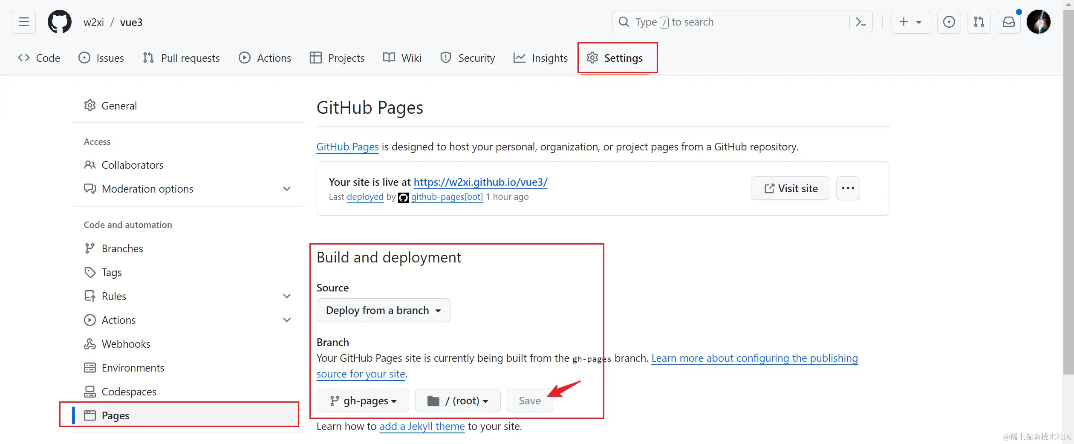The image size is (1074, 444).
Task: Open 'Learn more about configuring the publishing' link
Action: point(754,358)
